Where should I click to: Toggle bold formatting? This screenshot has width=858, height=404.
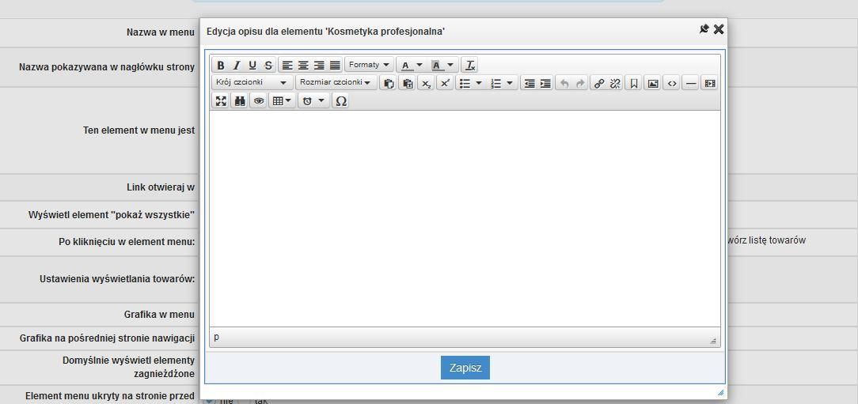coord(221,65)
